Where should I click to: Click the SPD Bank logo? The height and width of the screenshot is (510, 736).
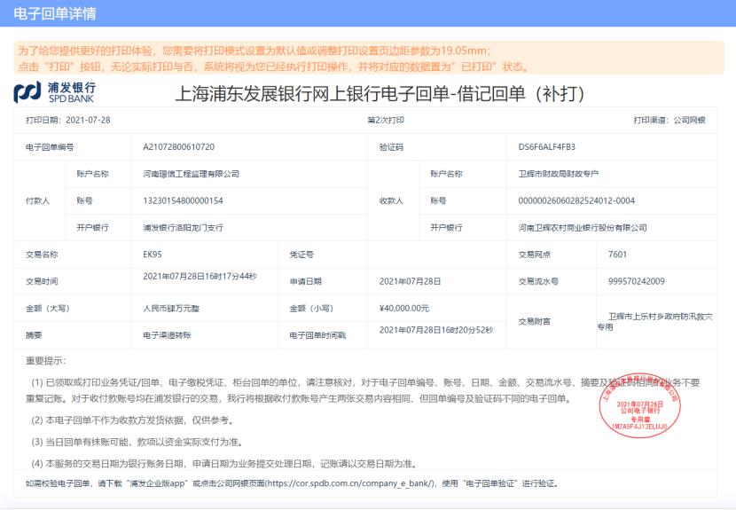point(55,92)
